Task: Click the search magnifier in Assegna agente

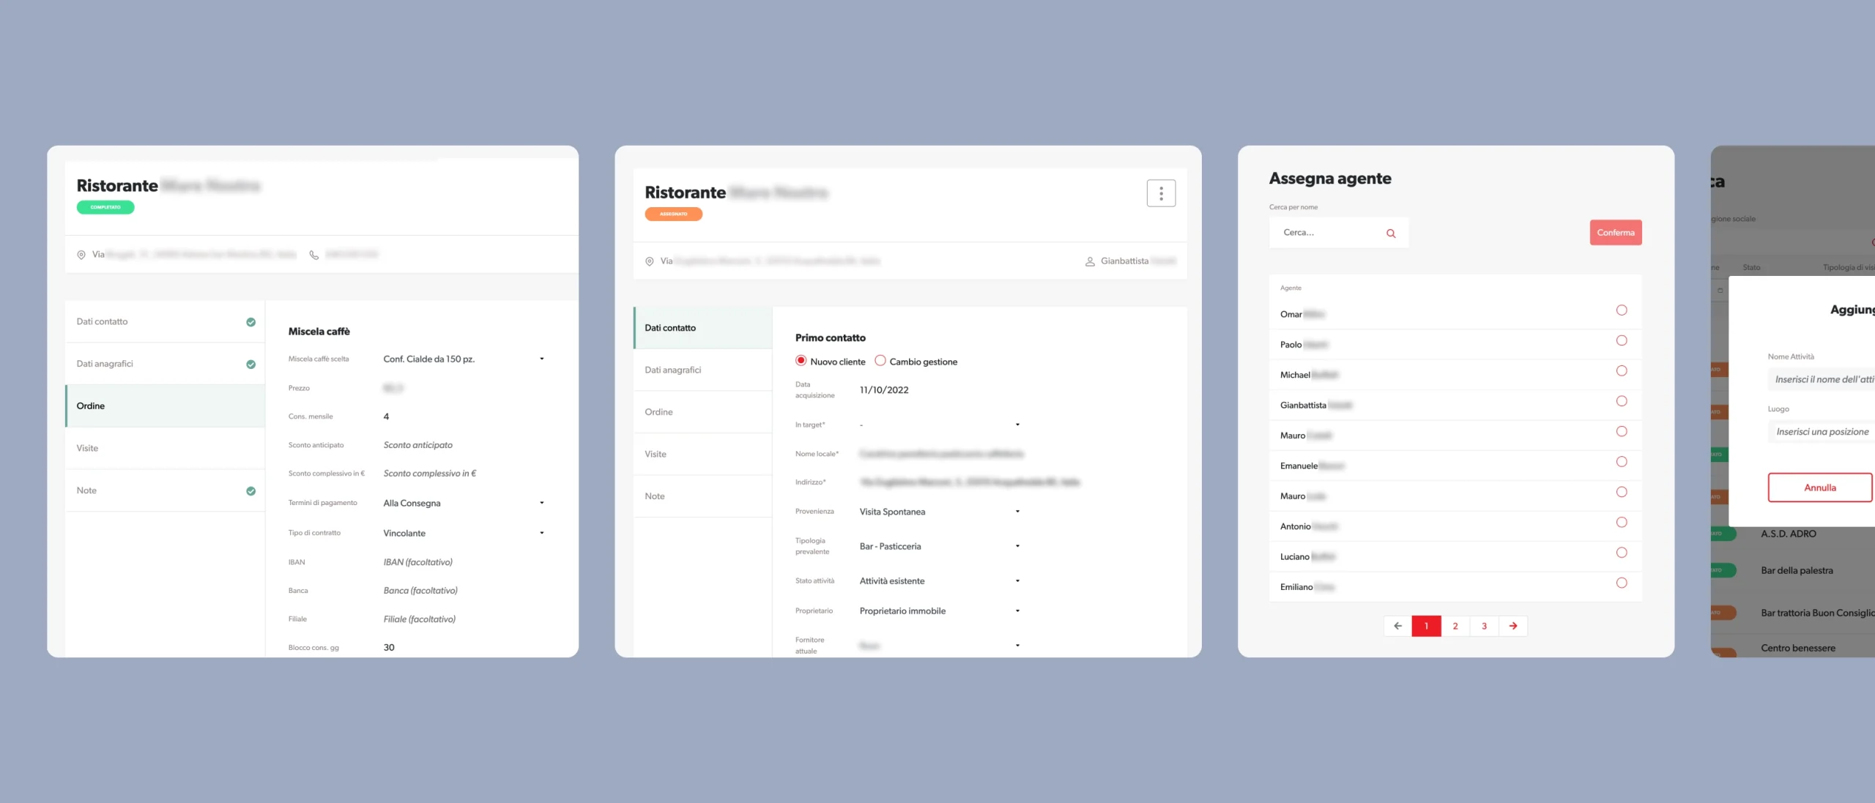Action: tap(1391, 234)
